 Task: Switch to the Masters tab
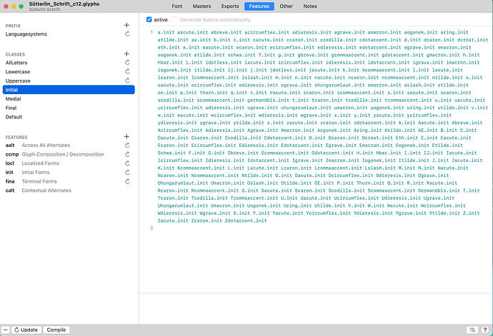(202, 6)
